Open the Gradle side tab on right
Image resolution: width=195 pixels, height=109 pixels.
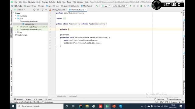184,13
